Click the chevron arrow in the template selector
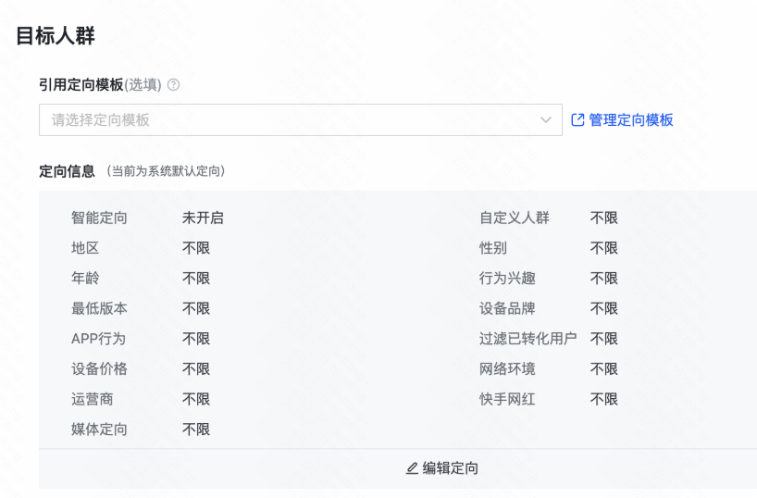 (x=546, y=119)
